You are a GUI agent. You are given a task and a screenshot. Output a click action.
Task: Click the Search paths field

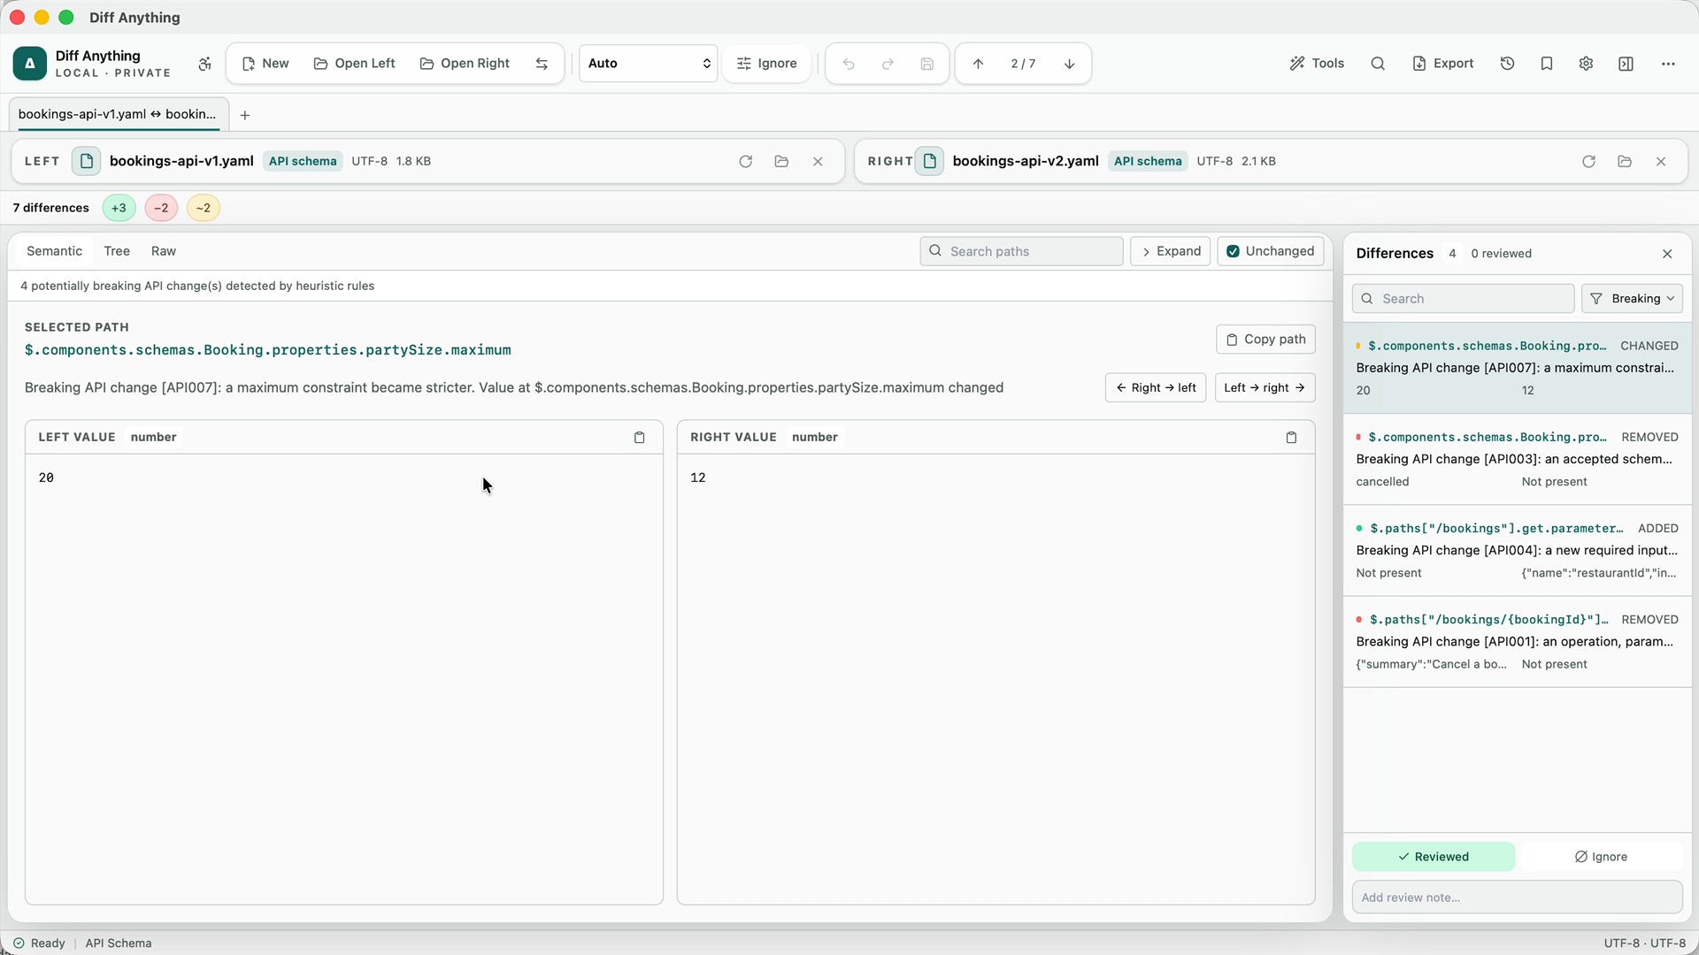point(1021,251)
